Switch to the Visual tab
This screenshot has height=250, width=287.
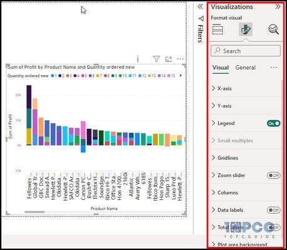pos(221,67)
